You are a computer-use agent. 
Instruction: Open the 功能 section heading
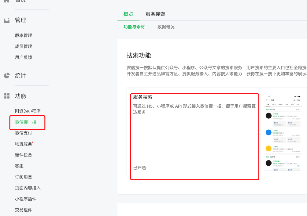tap(20, 96)
